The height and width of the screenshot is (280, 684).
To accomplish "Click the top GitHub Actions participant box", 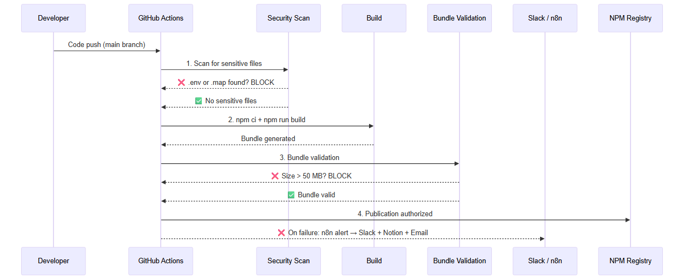I will point(161,18).
